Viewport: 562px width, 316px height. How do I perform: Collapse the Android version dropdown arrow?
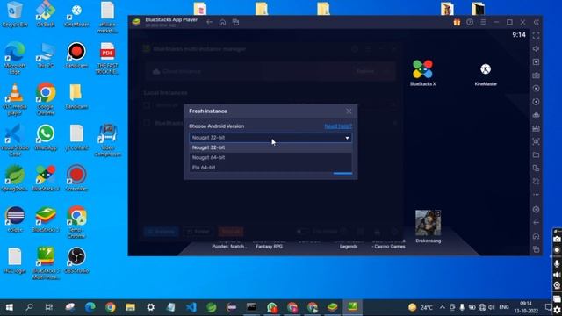tap(347, 138)
